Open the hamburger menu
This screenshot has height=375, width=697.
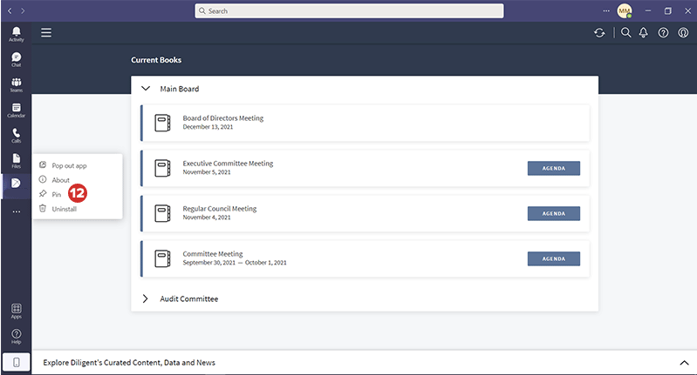pos(46,33)
